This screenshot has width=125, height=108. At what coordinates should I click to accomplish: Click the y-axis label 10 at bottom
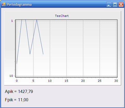click(x=11, y=76)
